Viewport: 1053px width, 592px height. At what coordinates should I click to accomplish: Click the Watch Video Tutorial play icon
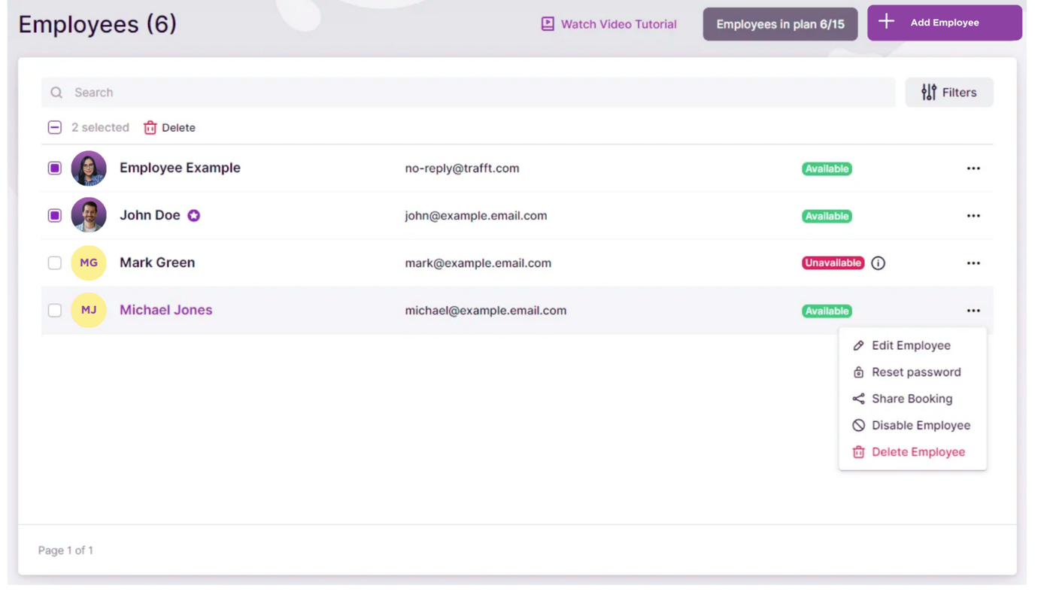pyautogui.click(x=548, y=24)
